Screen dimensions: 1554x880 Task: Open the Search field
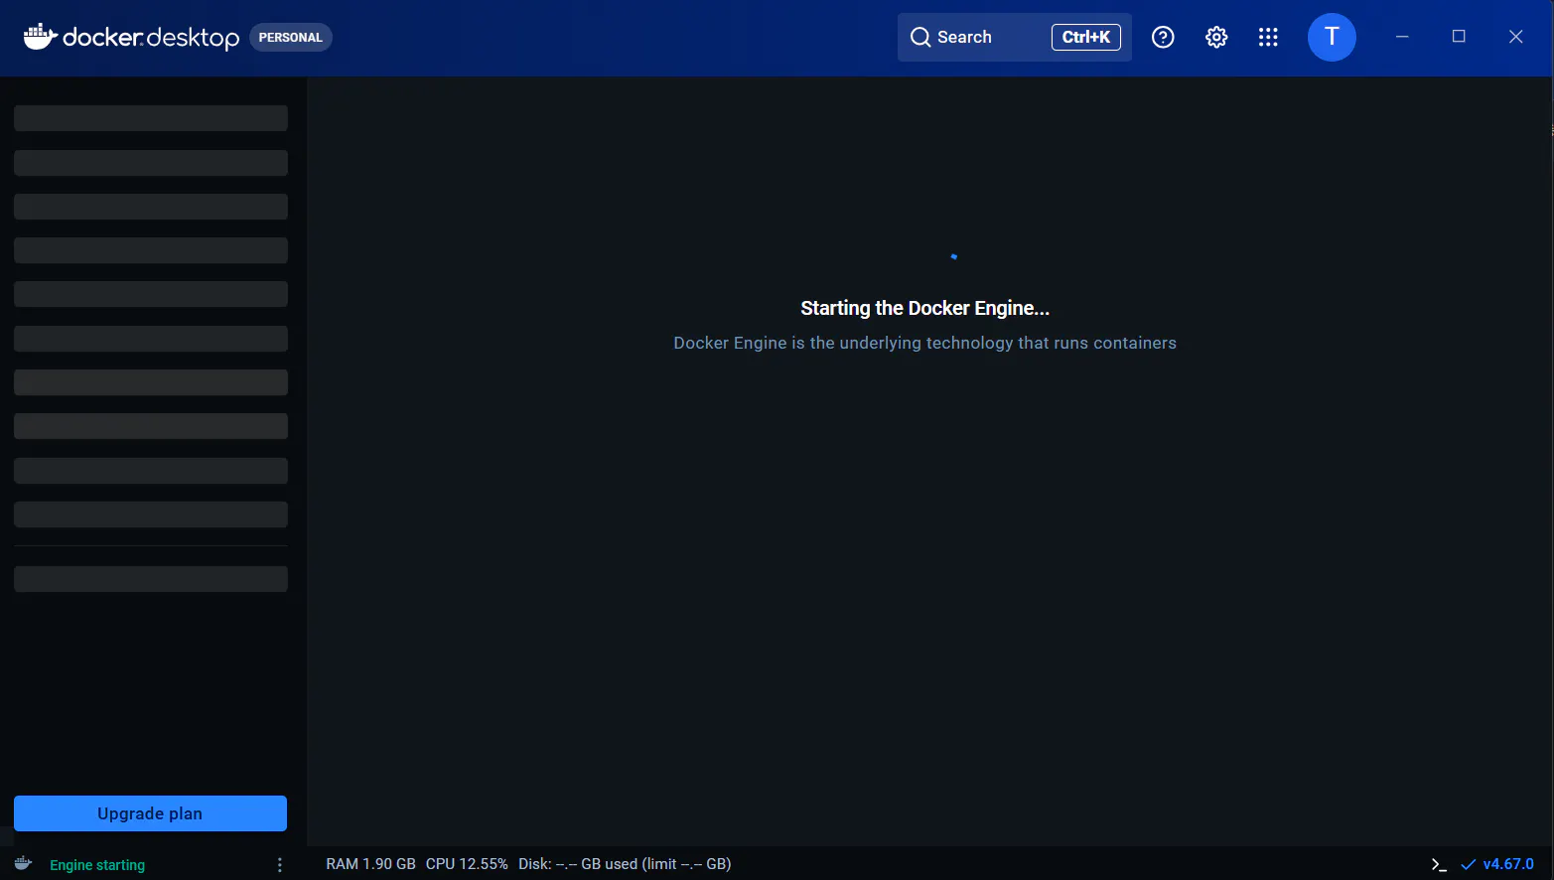click(1014, 37)
